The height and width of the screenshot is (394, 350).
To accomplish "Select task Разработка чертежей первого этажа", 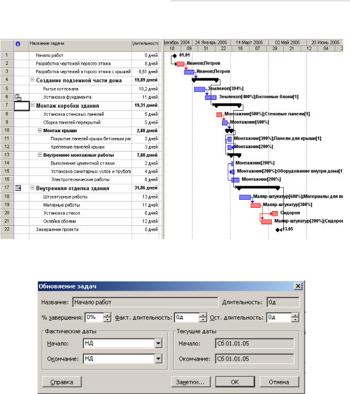I will coord(73,64).
